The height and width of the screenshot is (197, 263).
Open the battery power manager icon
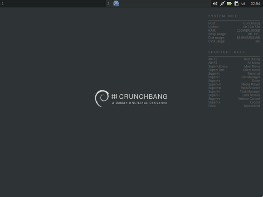(229, 4)
